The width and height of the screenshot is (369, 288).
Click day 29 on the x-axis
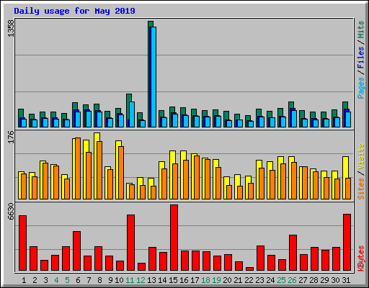(x=324, y=280)
